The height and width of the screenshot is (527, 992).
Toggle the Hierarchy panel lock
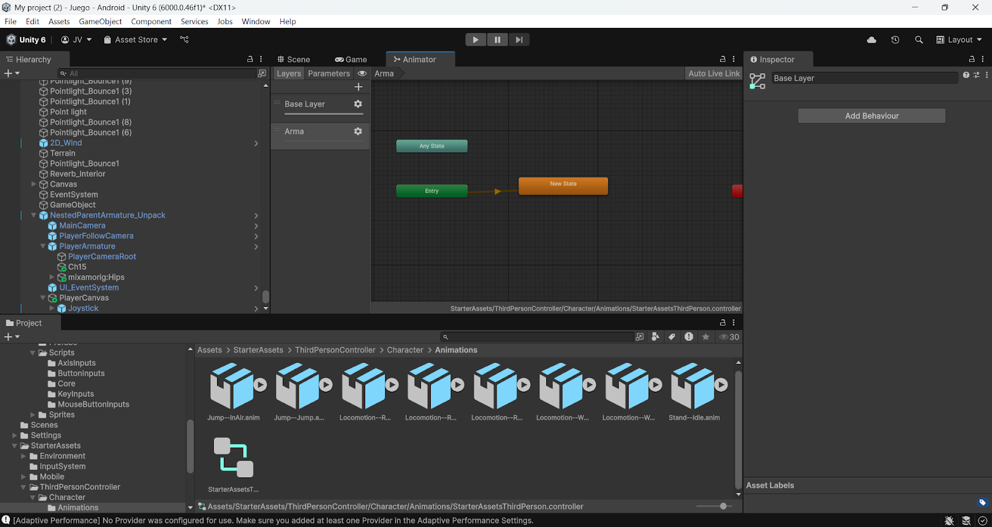click(x=250, y=60)
